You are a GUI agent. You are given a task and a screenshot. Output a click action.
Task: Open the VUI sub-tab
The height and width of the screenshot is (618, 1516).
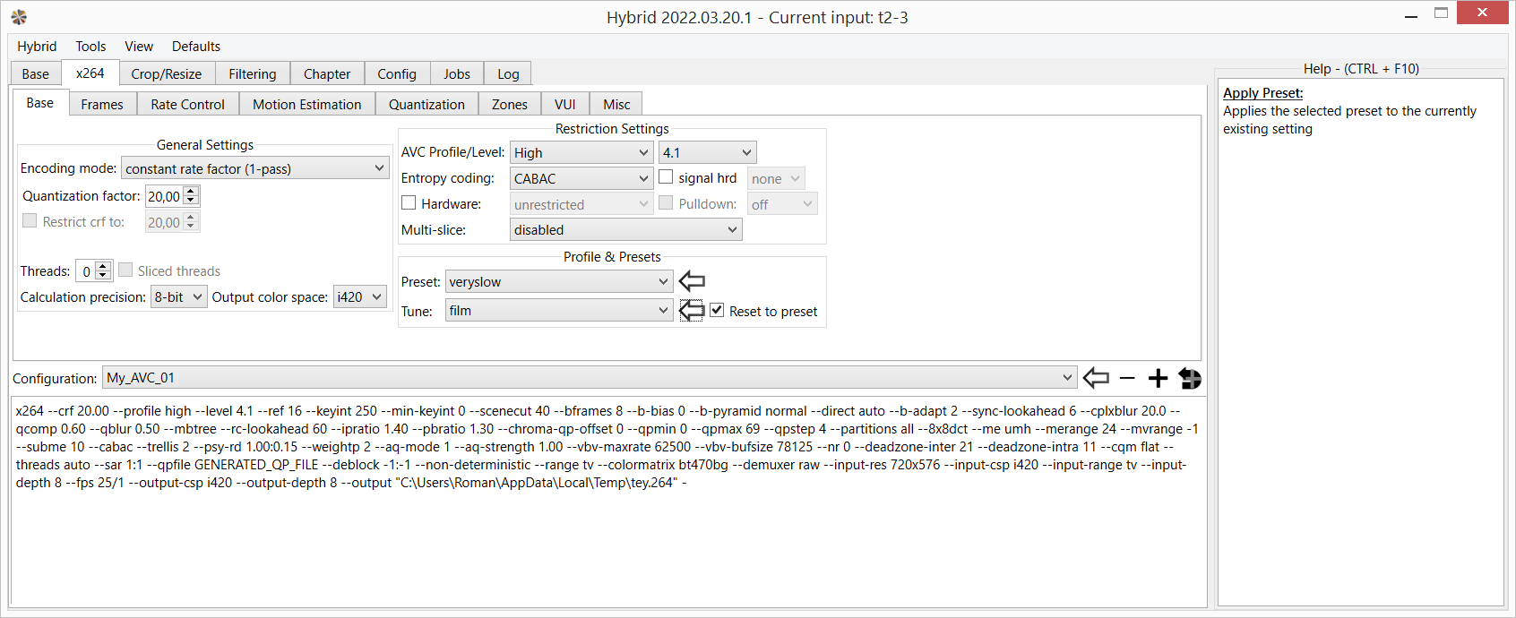coord(565,105)
